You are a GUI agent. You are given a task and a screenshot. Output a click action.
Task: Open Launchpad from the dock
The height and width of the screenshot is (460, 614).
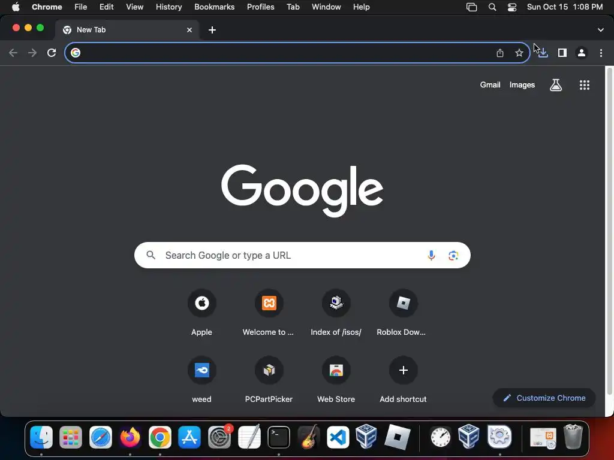point(71,437)
